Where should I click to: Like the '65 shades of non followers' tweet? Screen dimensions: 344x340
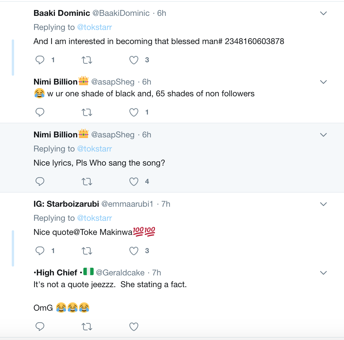(134, 112)
